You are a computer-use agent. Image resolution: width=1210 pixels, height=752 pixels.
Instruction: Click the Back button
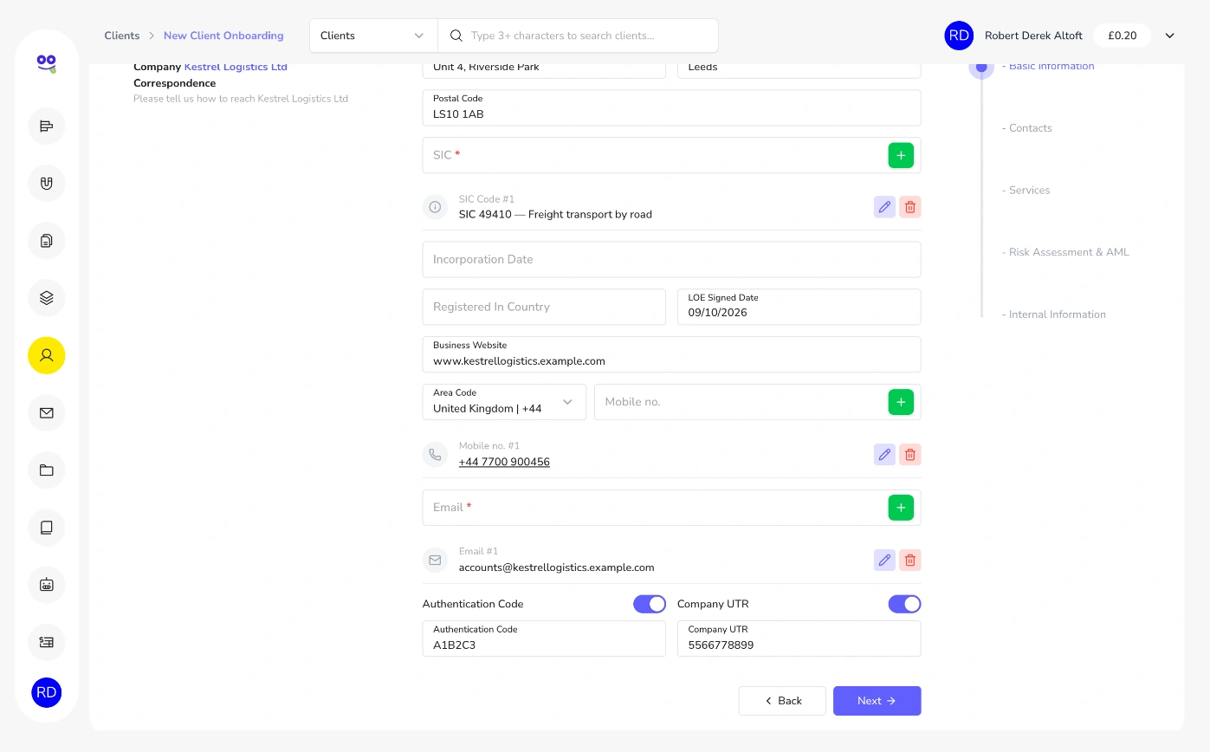pos(782,701)
